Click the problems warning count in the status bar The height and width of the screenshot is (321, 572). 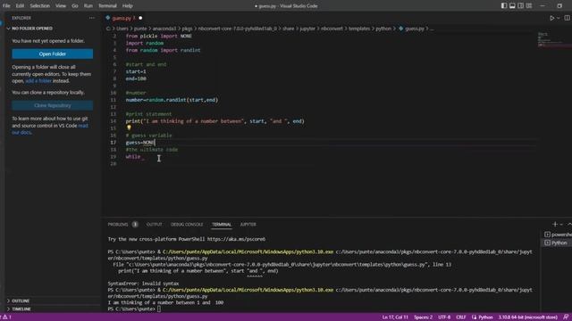point(7,317)
